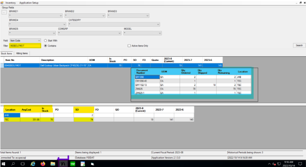Open the Application Setup menu
This screenshot has width=306, height=167.
(x=29, y=2)
